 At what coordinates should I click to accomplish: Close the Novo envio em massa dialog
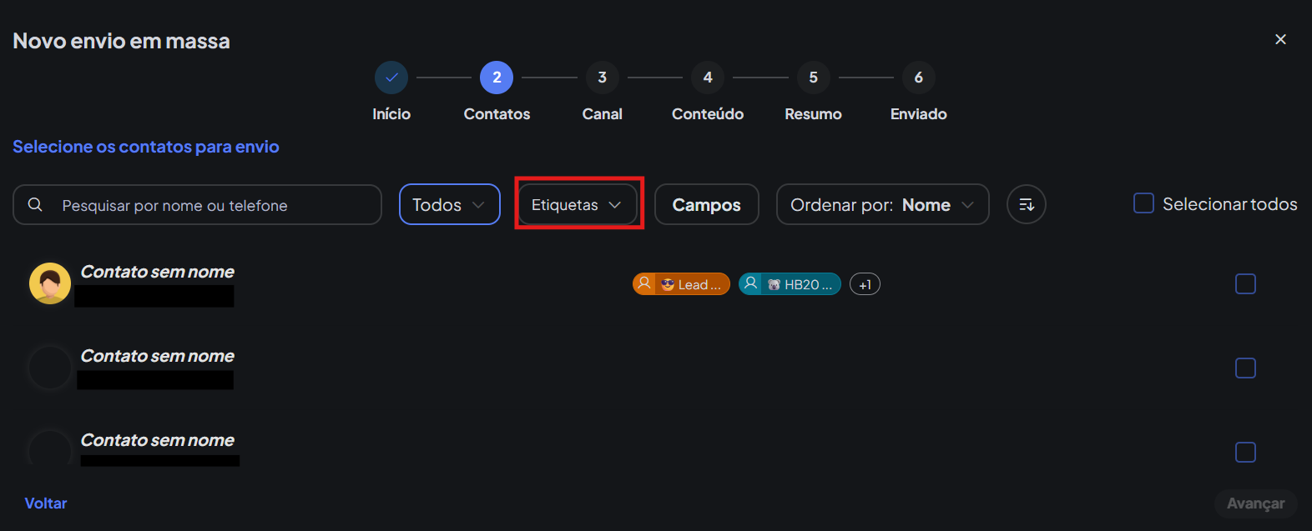1280,39
